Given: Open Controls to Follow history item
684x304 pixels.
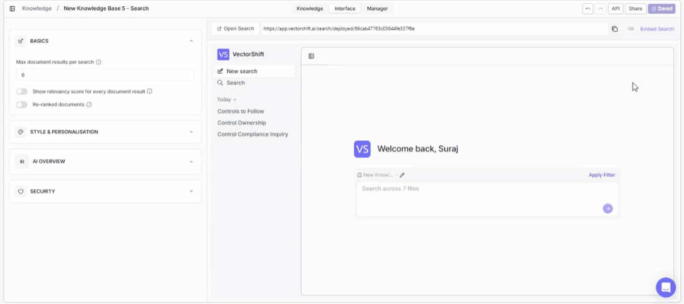Looking at the screenshot, I should pyautogui.click(x=241, y=112).
